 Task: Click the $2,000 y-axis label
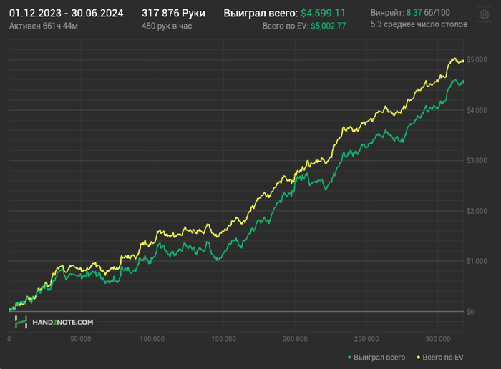(x=477, y=211)
